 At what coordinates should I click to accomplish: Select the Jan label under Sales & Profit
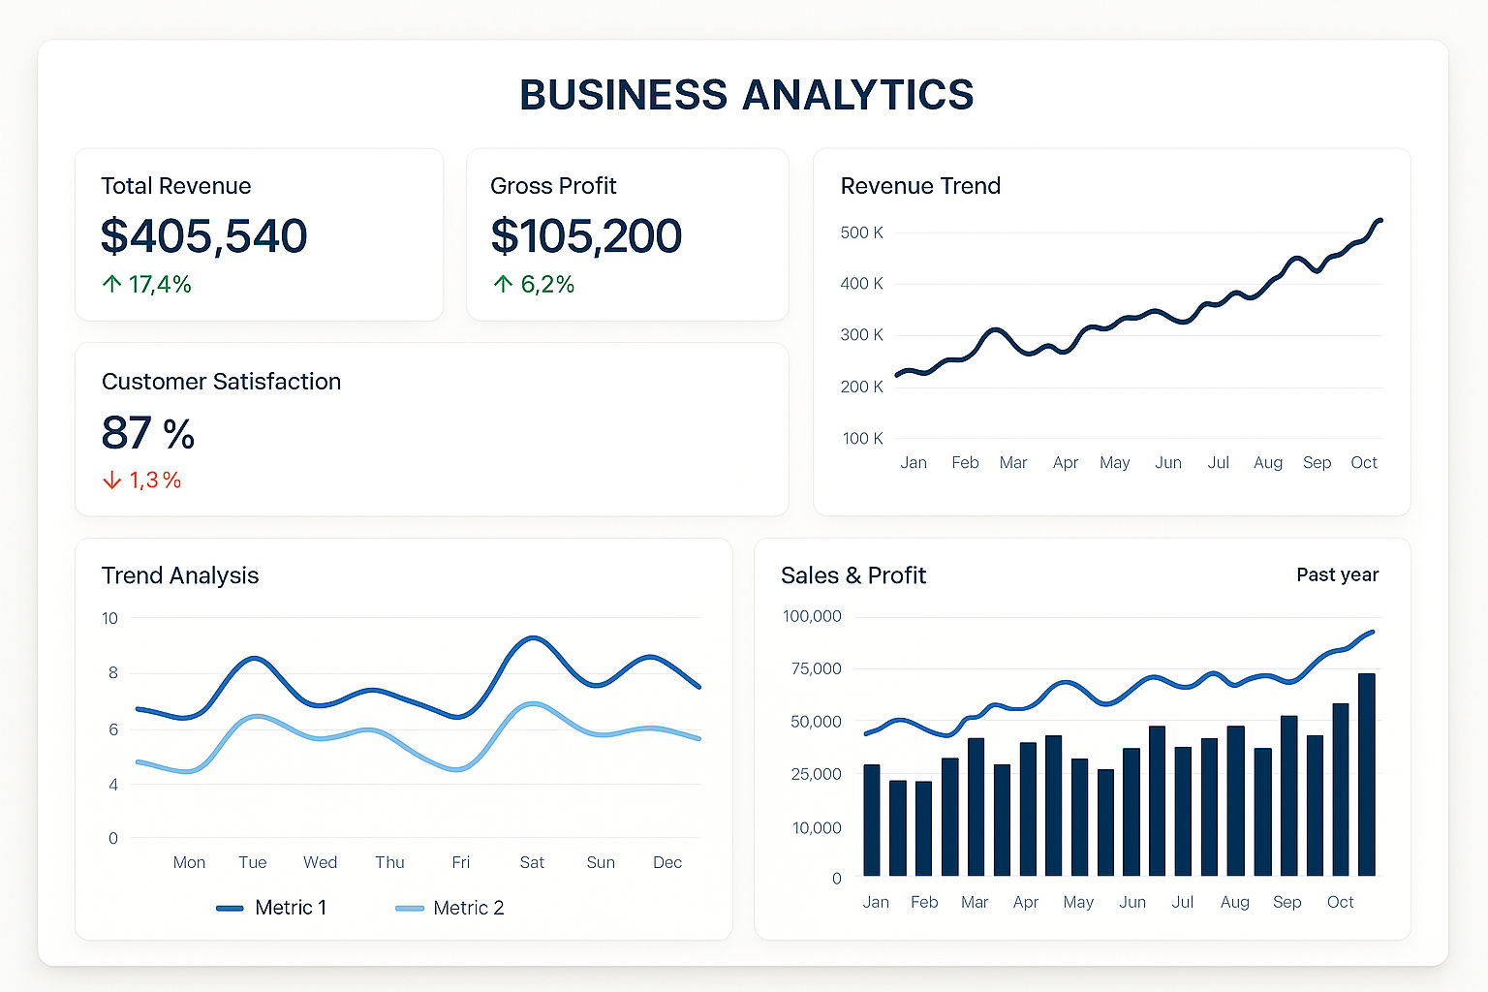point(876,902)
